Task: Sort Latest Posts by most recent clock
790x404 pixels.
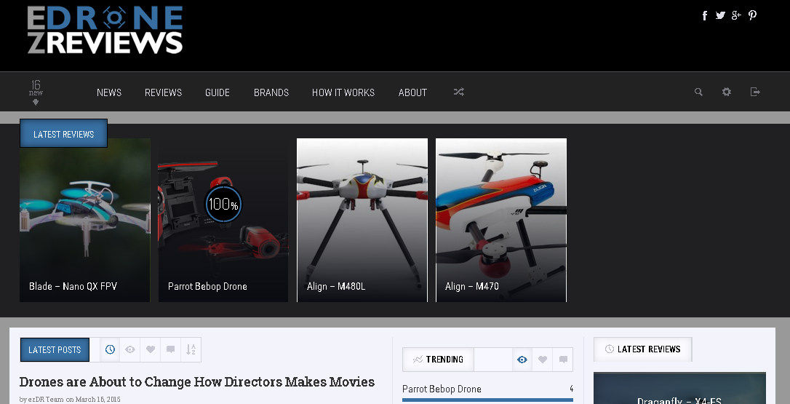Action: [110, 350]
